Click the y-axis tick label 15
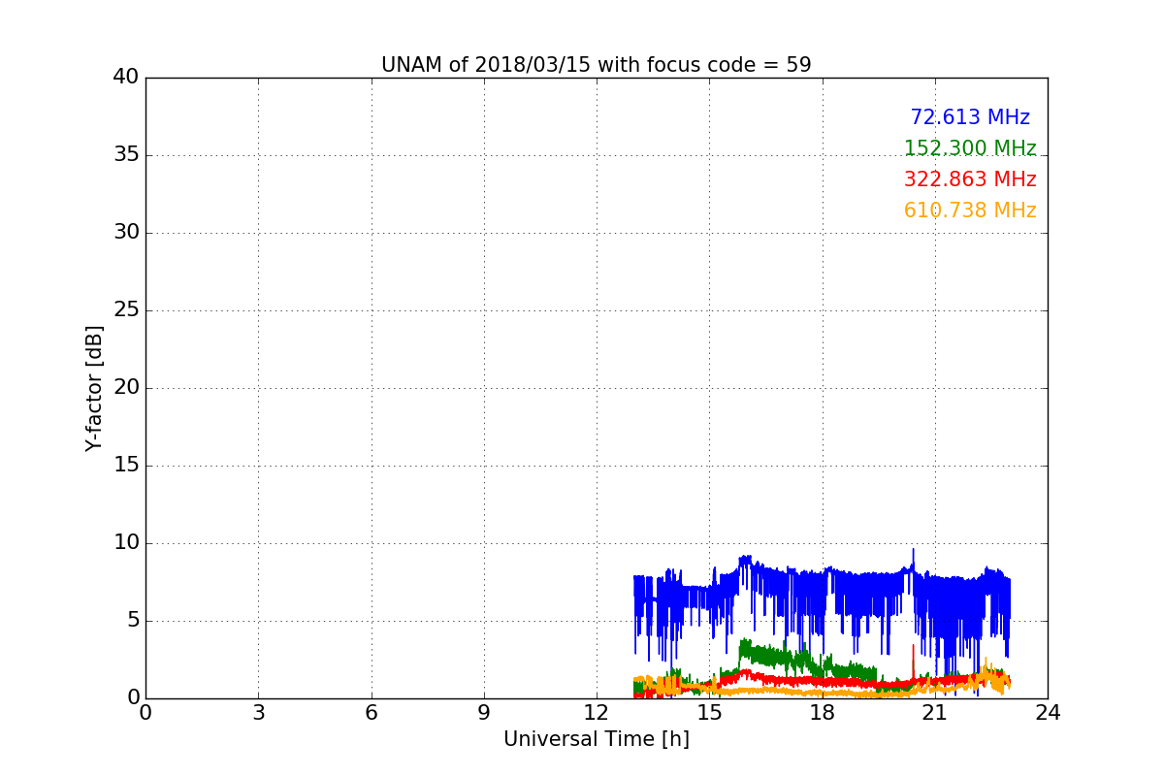 126,466
